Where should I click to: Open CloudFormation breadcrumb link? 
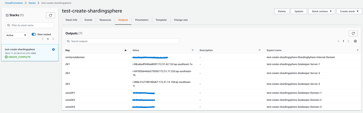14,3
